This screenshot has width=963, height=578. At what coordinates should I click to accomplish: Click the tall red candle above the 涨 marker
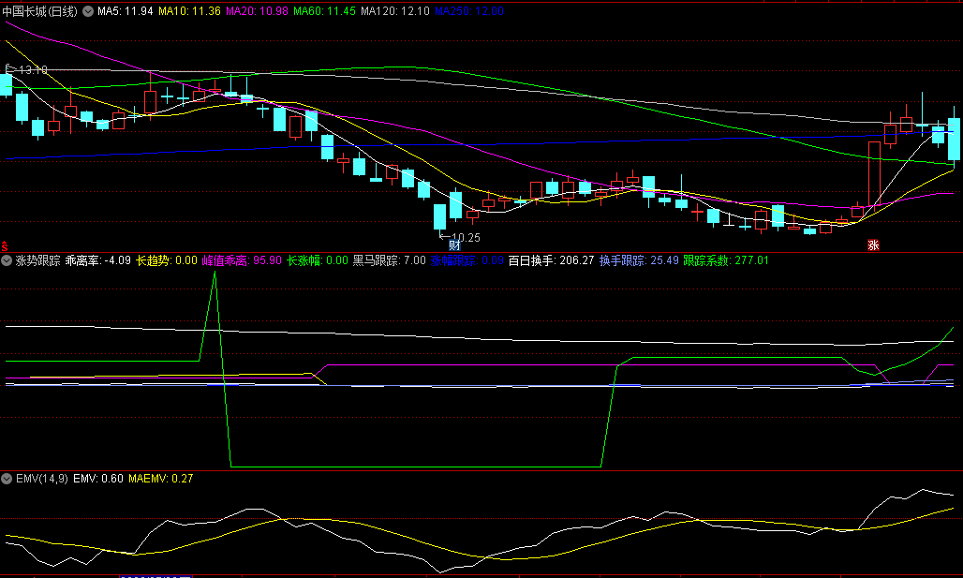[874, 174]
